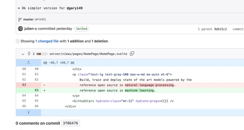The image size is (244, 130).
Task: Click the server/views/pages/HomePage/HomePage.svelte file path
Action: [88, 54]
